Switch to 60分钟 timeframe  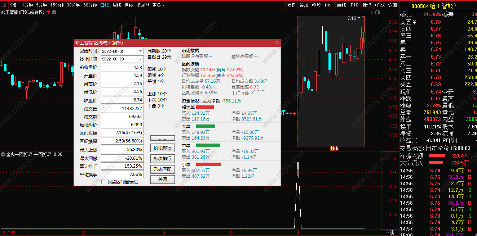(90, 5)
